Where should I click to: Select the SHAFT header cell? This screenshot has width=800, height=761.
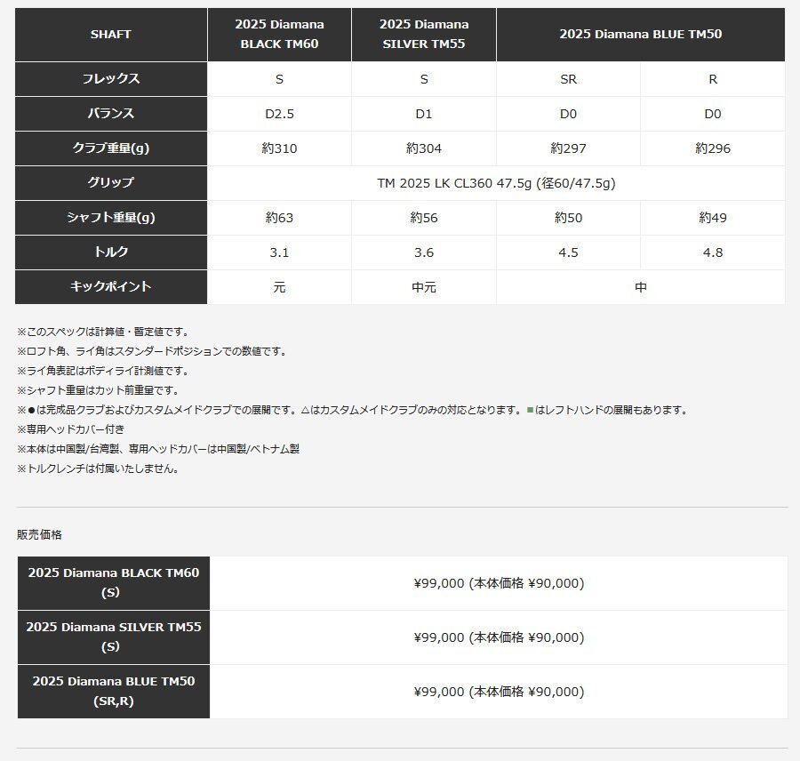(x=110, y=35)
